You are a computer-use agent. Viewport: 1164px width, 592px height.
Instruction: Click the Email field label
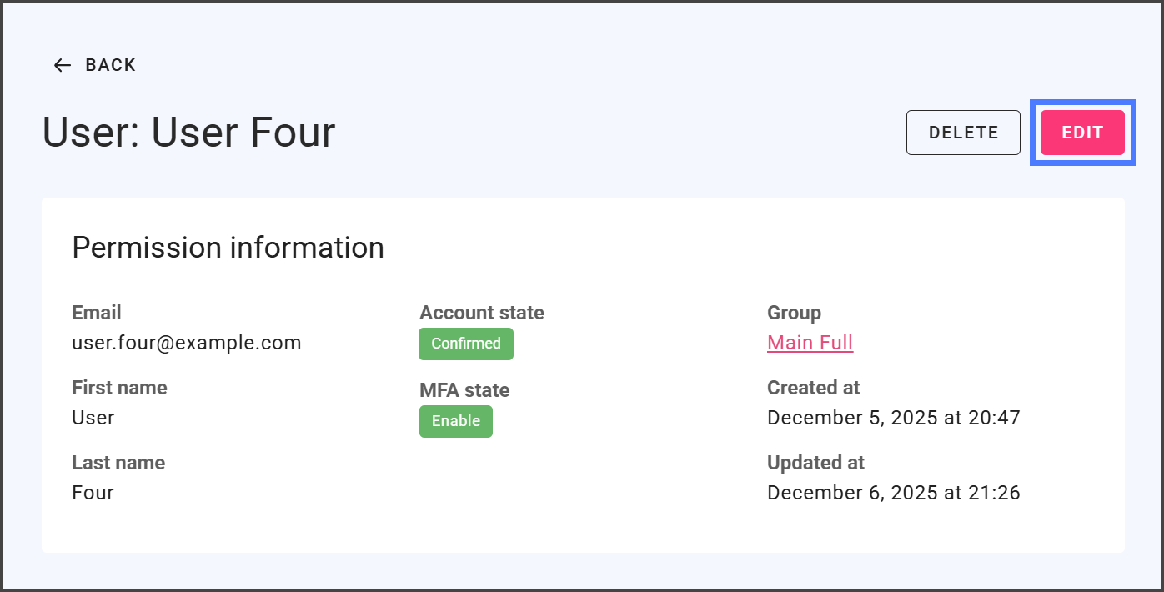pyautogui.click(x=97, y=313)
